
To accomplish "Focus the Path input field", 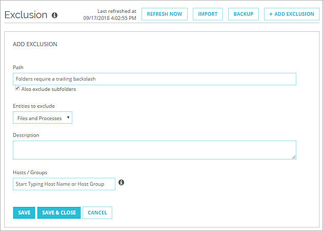I will click(154, 79).
